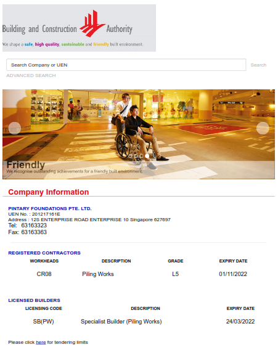Select the active fourth carousel indicator dot
The image size is (278, 350).
click(147, 156)
